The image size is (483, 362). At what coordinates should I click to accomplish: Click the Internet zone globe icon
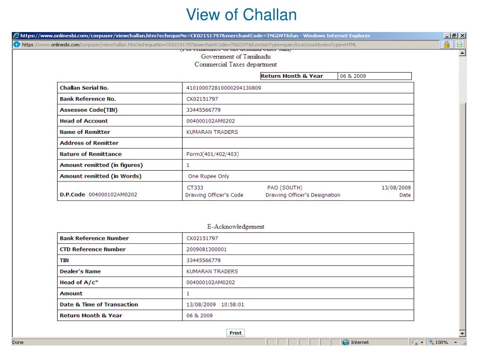tap(346, 342)
